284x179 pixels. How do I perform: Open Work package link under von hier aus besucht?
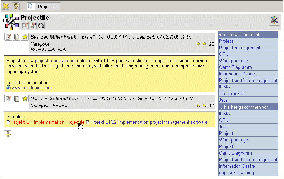tap(233, 61)
